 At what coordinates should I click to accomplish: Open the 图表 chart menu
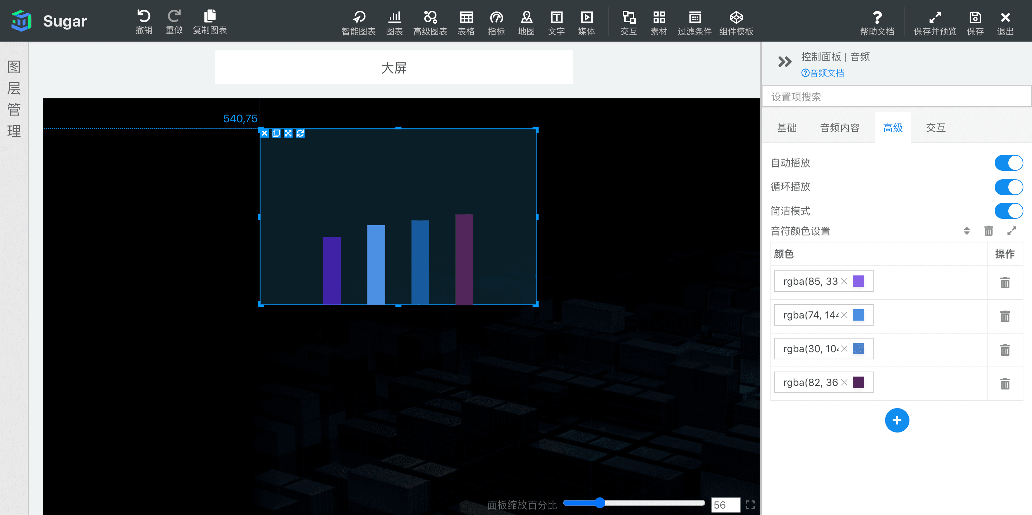tap(394, 23)
